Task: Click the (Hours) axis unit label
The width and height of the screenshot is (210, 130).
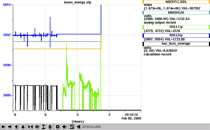Action: [78, 122]
